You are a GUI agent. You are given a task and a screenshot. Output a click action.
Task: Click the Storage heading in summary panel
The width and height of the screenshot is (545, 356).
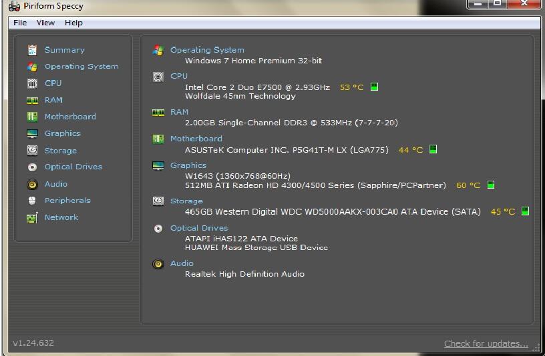click(186, 201)
